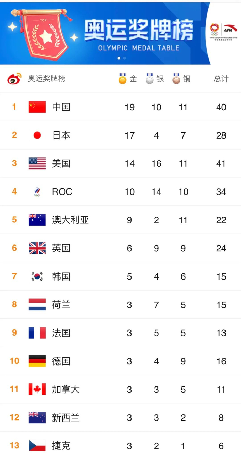
Task: Click the Olympic Medal Table banner
Action: (x=138, y=34)
